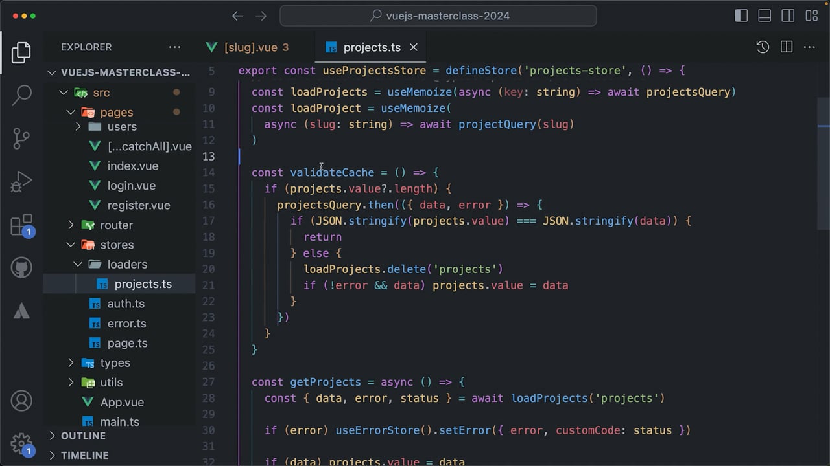Open the timeline history icon in editor toolbar
This screenshot has width=830, height=466.
click(763, 47)
